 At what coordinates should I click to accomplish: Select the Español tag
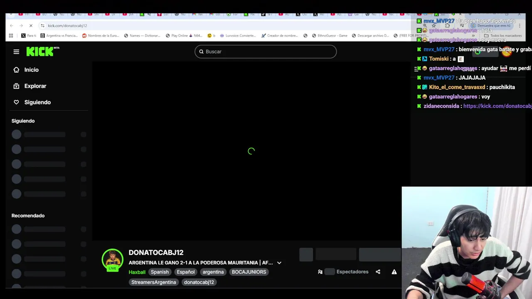186,272
